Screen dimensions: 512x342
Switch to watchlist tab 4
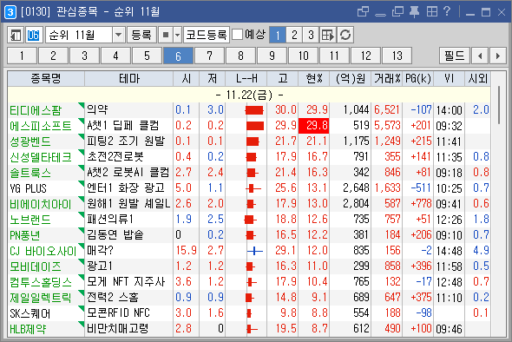[115, 56]
